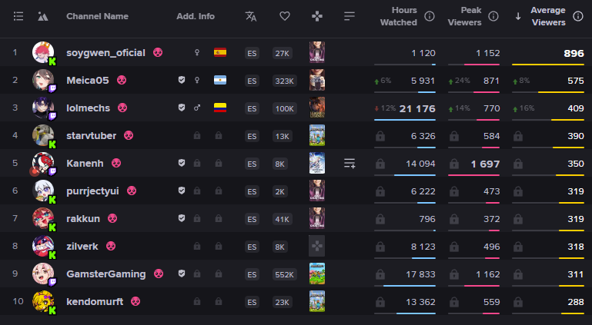Sort by the Average Viewers down arrow
Screen dimensions: 592x325
(x=517, y=16)
